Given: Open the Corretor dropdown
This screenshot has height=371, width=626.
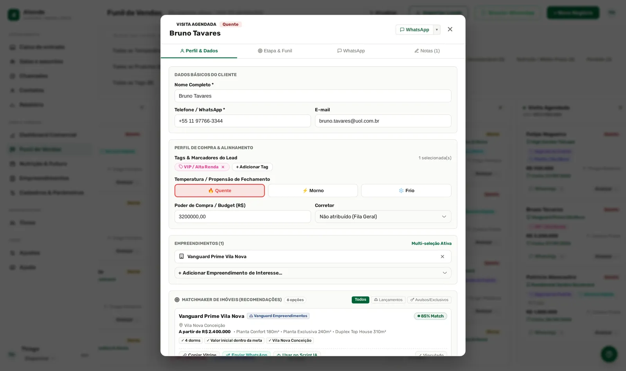Looking at the screenshot, I should pyautogui.click(x=383, y=217).
